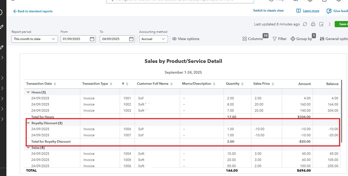
Task: Click the export report icon
Action: pos(321,24)
